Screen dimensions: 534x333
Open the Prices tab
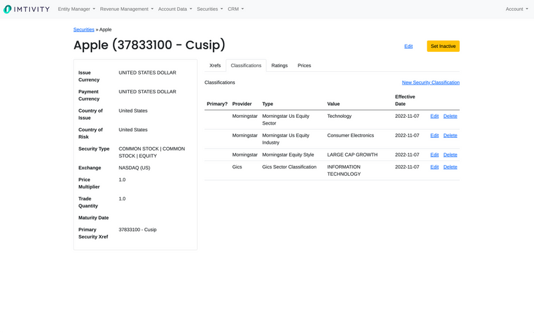(x=304, y=65)
